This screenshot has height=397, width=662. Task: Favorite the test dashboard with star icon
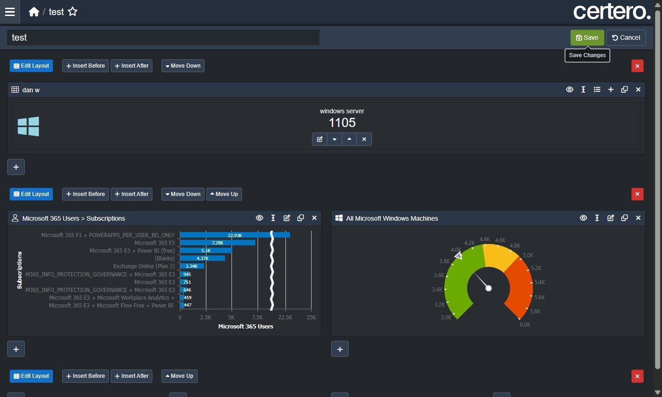click(73, 12)
